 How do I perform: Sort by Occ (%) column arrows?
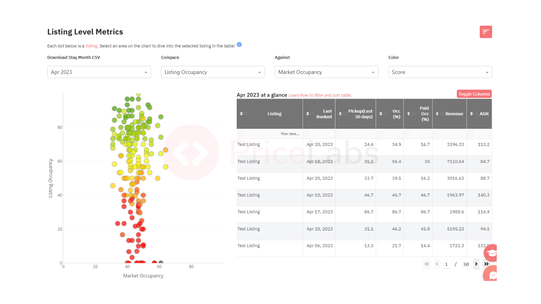(381, 114)
